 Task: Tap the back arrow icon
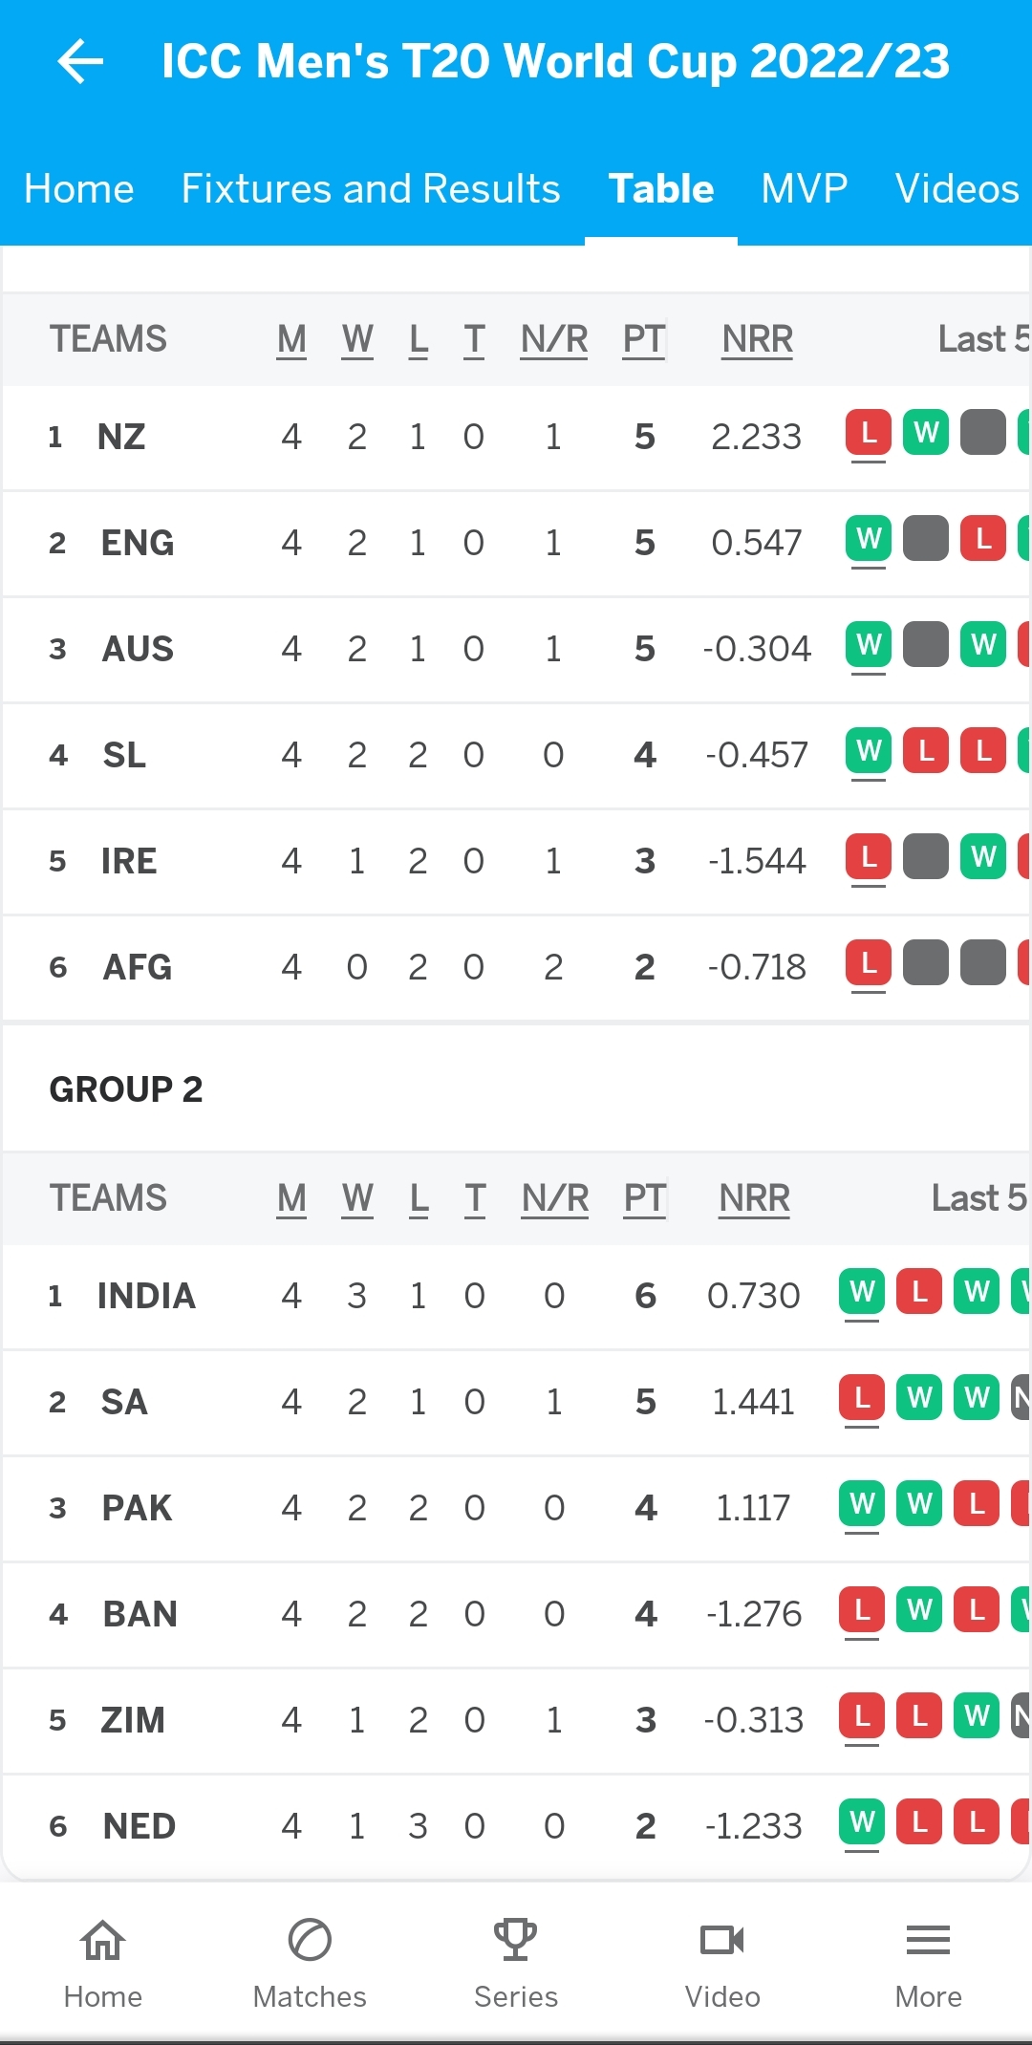80,61
